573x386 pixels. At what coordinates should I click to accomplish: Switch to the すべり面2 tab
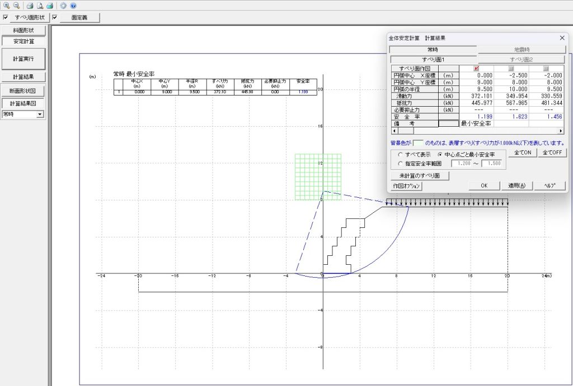[x=522, y=59]
